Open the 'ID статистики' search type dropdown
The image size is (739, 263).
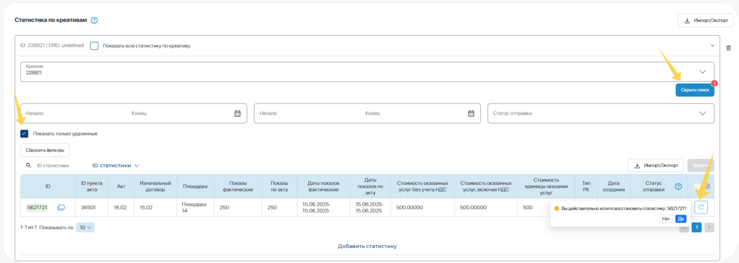(x=115, y=166)
